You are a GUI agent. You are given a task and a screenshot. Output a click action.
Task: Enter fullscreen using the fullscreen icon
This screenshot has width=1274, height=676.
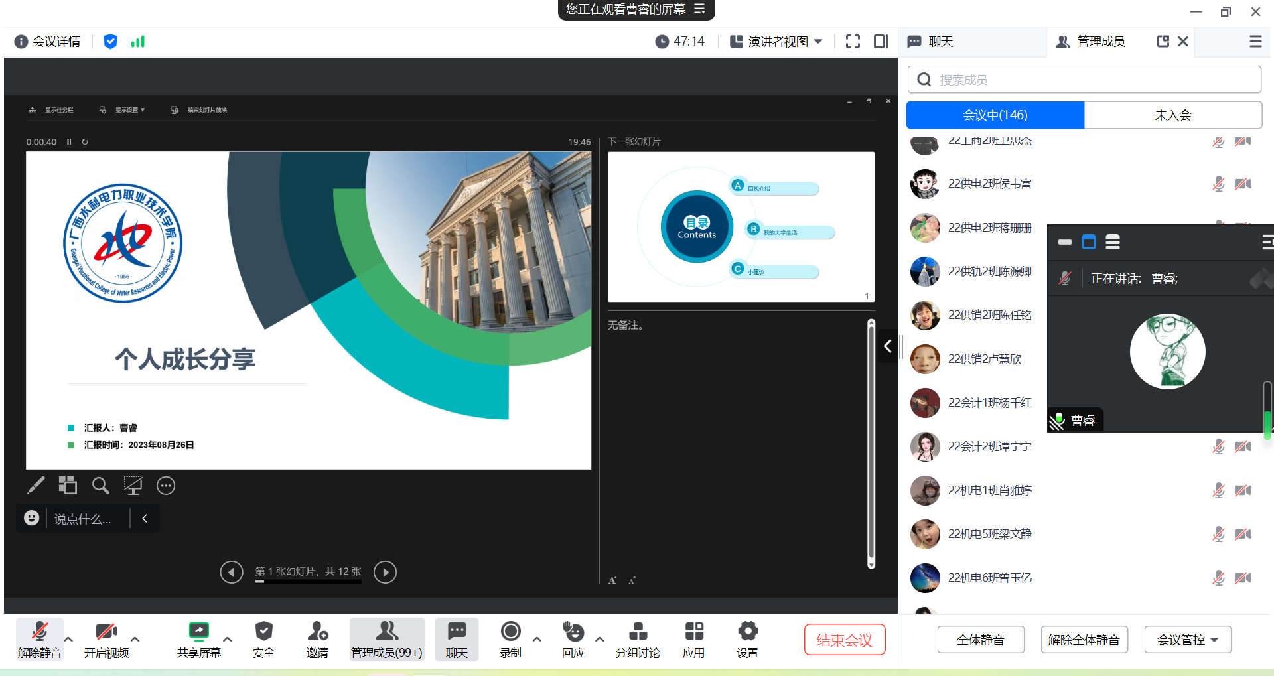tap(853, 42)
